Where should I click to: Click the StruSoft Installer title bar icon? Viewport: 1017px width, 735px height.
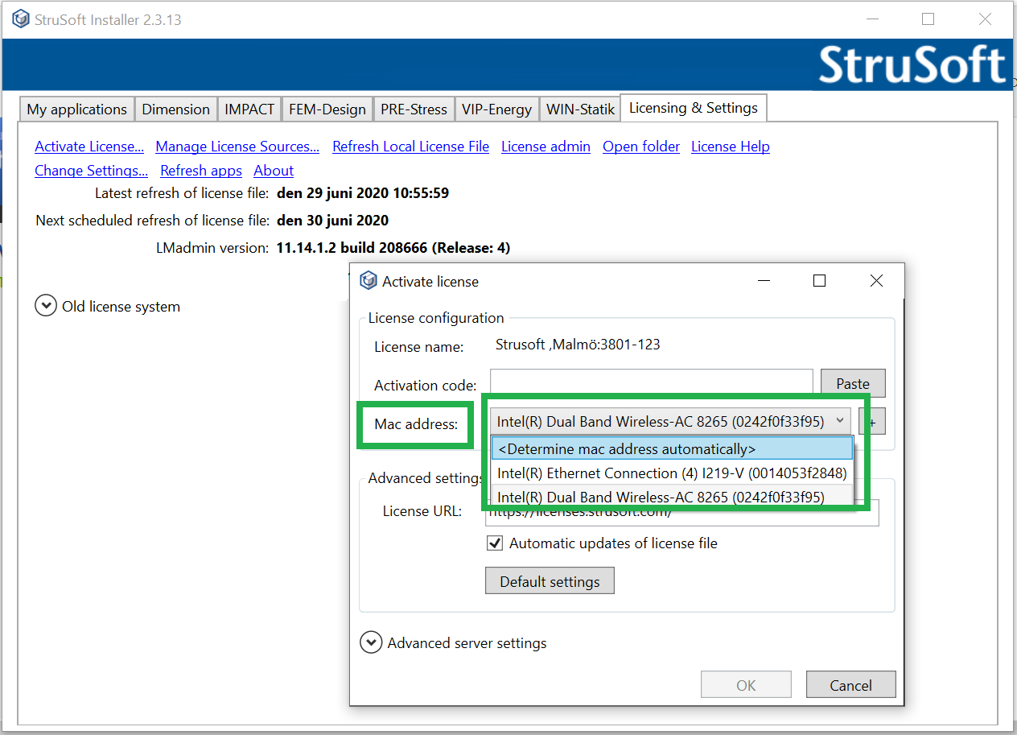coord(20,19)
